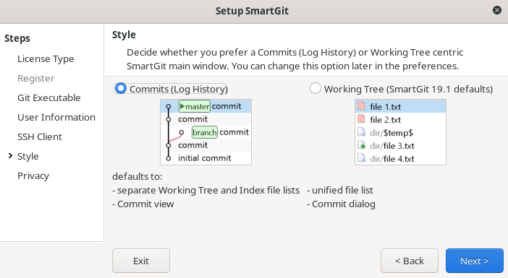Go back with the Back button
The width and height of the screenshot is (508, 278).
pos(410,261)
